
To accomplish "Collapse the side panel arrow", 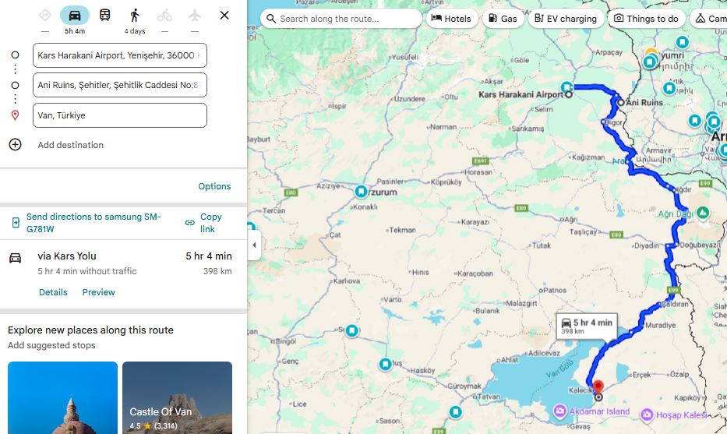I will tap(253, 245).
